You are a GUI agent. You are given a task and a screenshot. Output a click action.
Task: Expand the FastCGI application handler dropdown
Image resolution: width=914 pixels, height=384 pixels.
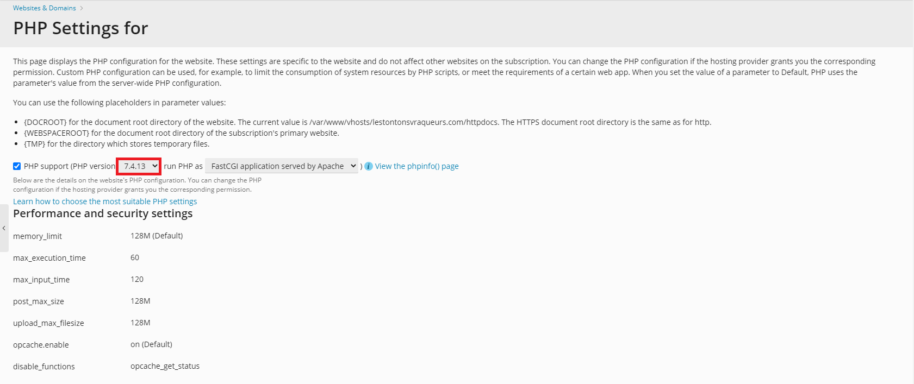pos(282,166)
